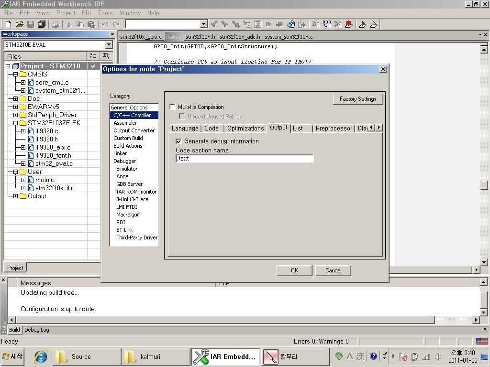Click the OK button in options dialog

[294, 270]
